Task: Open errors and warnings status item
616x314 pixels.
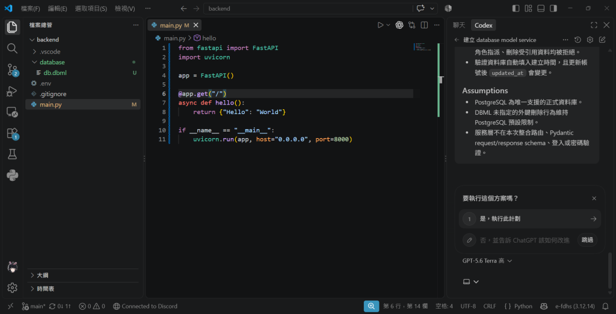Action: [x=92, y=306]
